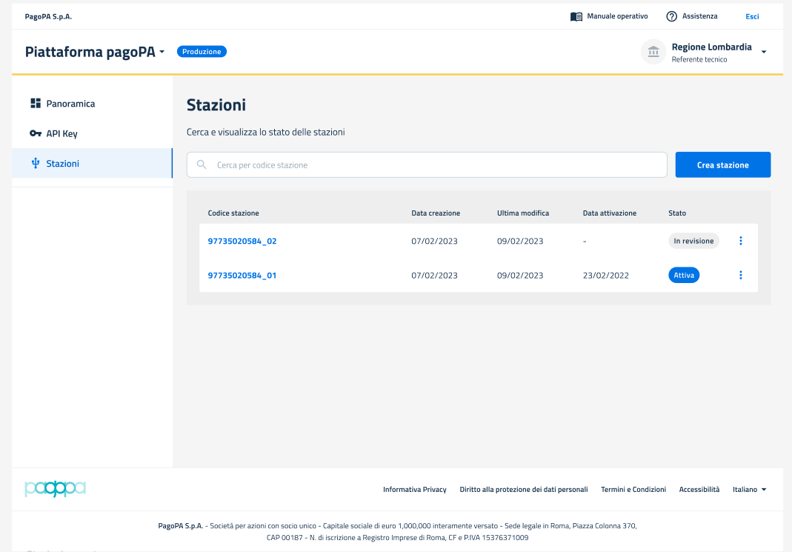Click the pagoPA logo in footer
The image size is (792, 552).
(x=56, y=489)
